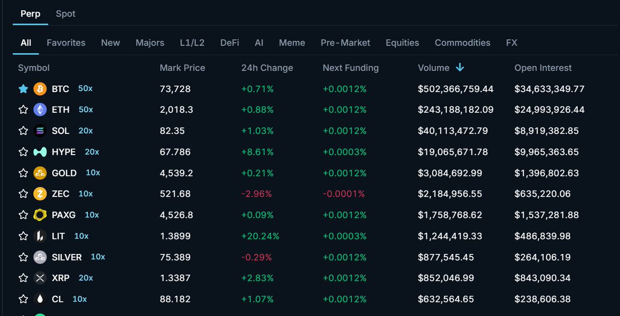Click the LIT token icon
Viewport: 620px width, 316px height.
point(40,236)
